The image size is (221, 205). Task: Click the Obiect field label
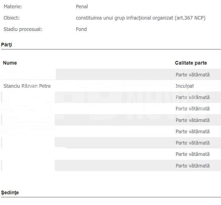tap(12, 18)
